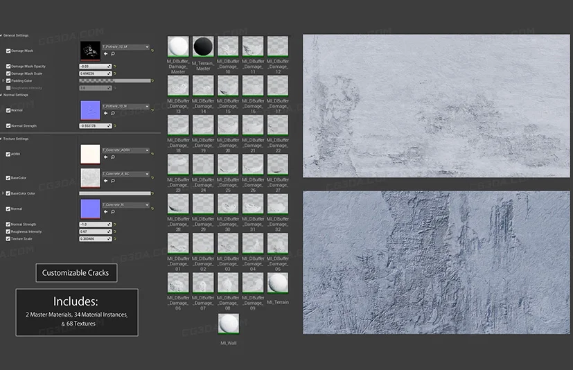Viewport: 573px width, 370px height.
Task: Reset BaseColor texture to default
Action: coord(152,177)
